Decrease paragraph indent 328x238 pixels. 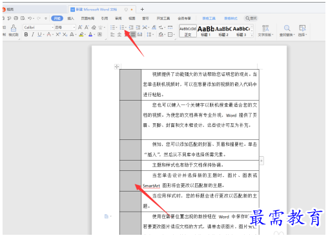(131, 27)
